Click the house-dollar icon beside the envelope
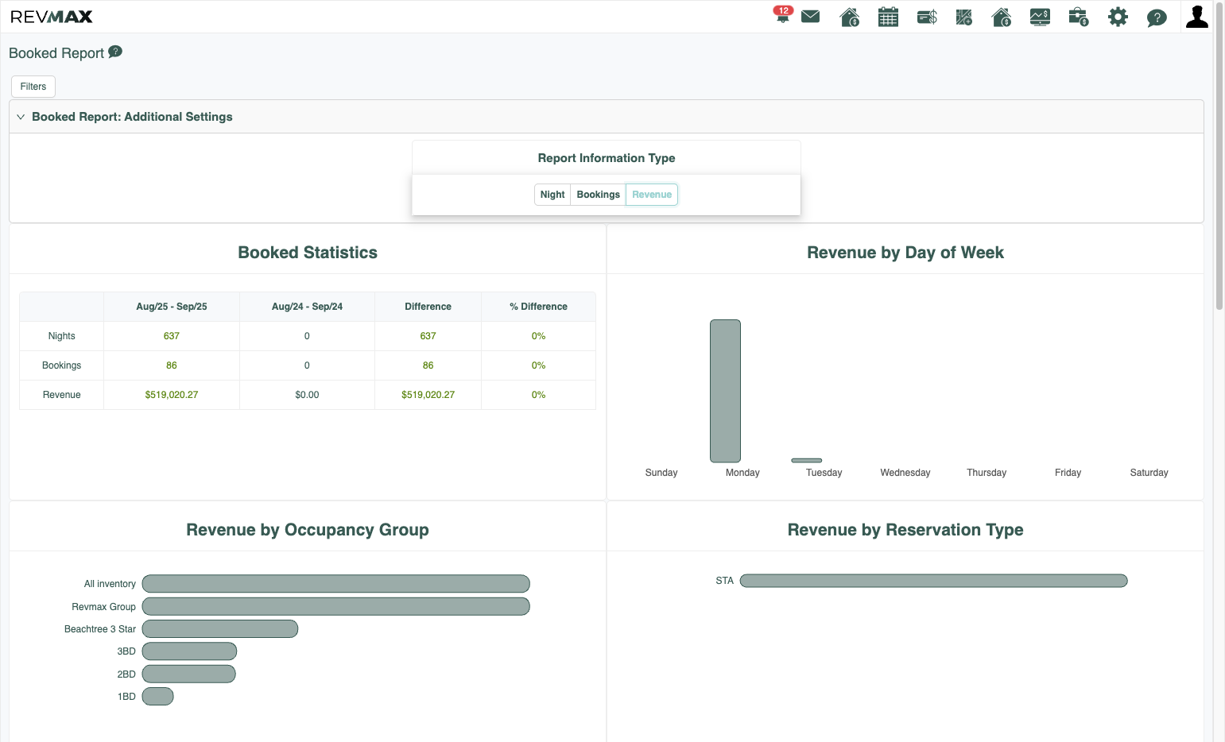The width and height of the screenshot is (1225, 742). pos(850,17)
